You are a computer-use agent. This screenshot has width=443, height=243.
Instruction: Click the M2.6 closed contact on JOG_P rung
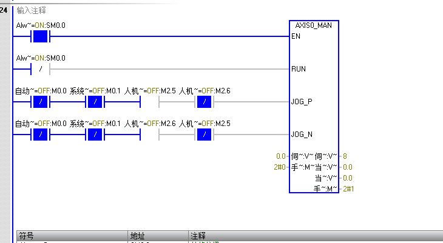click(x=205, y=102)
